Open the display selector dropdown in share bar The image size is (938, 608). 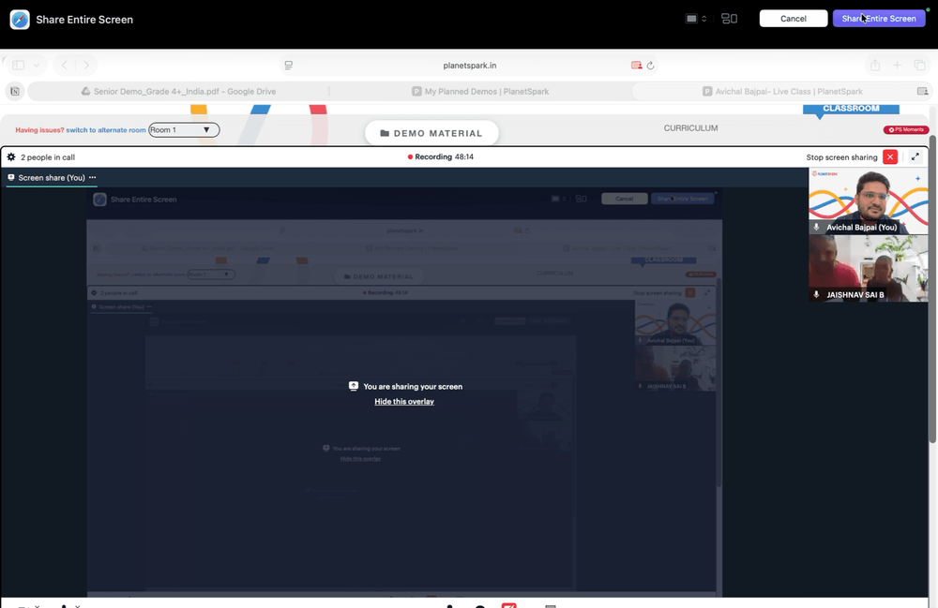click(696, 19)
